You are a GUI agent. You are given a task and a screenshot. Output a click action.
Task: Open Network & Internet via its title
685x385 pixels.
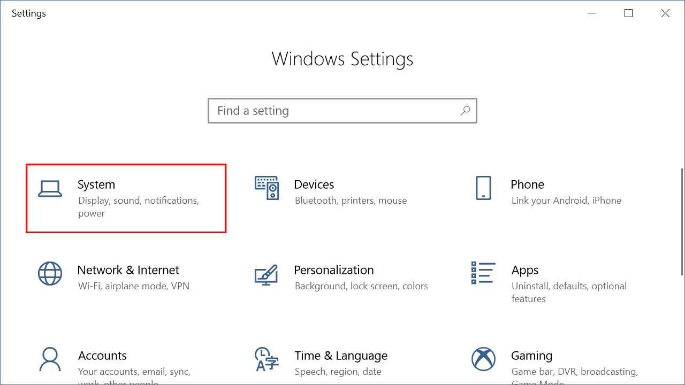point(128,270)
